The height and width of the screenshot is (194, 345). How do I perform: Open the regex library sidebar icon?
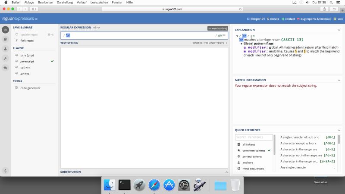coord(5,39)
